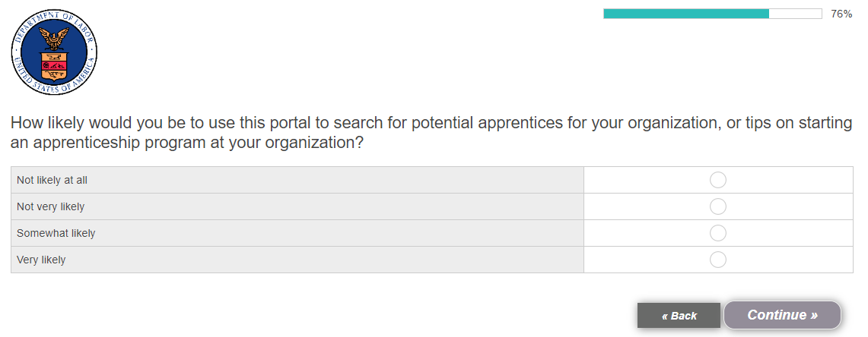868x337 pixels.
Task: Mark the "Very likely" radio button
Action: pyautogui.click(x=717, y=260)
